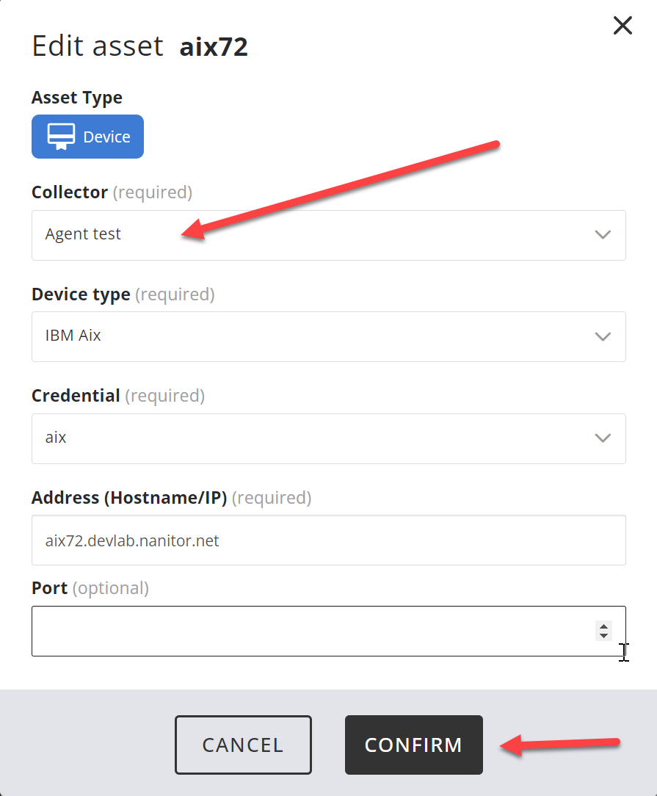This screenshot has width=657, height=796.
Task: Click the Credential field label
Action: tap(76, 396)
